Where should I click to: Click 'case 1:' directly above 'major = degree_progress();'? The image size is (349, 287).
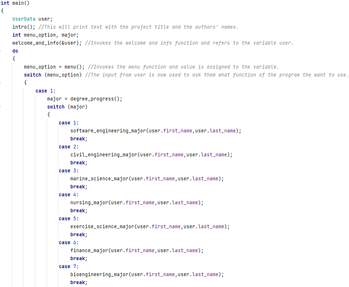click(45, 91)
